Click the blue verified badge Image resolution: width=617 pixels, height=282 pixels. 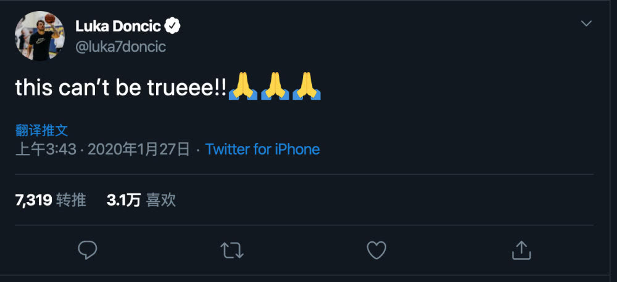[x=173, y=26]
